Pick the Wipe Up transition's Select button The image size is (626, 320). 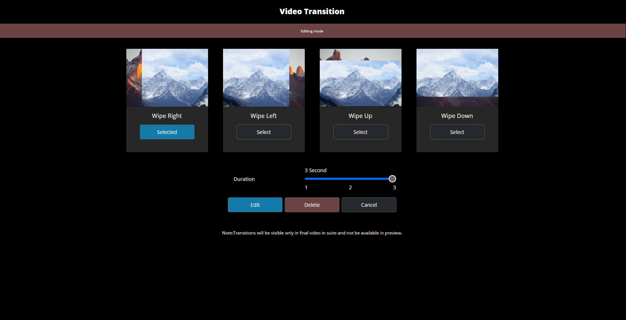tap(360, 132)
